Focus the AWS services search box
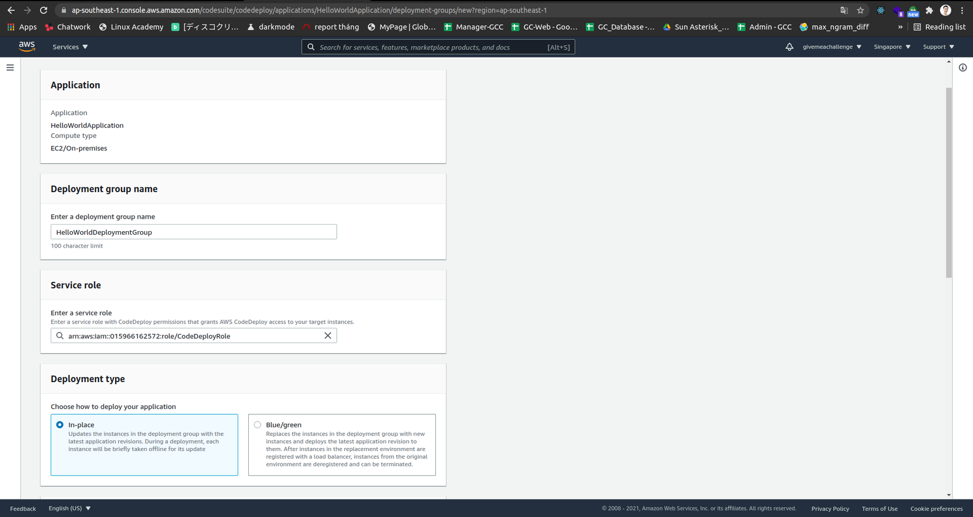The width and height of the screenshot is (973, 517). click(438, 47)
